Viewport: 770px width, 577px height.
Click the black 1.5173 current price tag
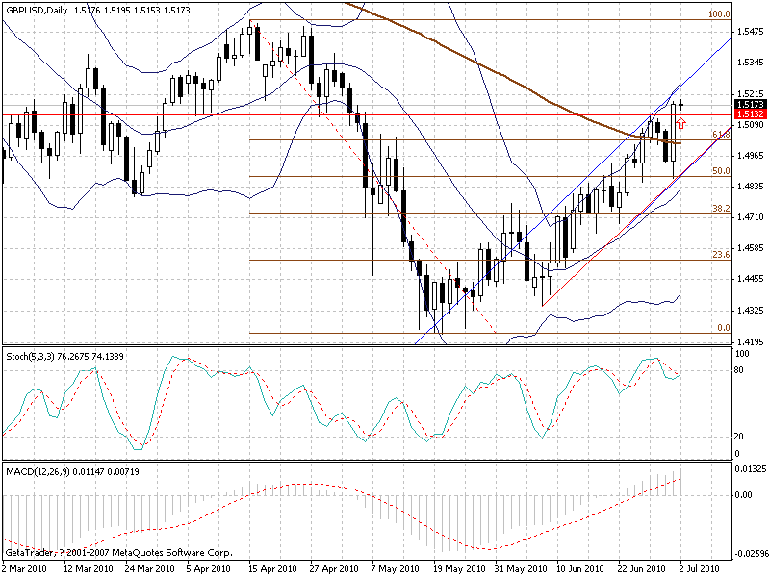[751, 104]
